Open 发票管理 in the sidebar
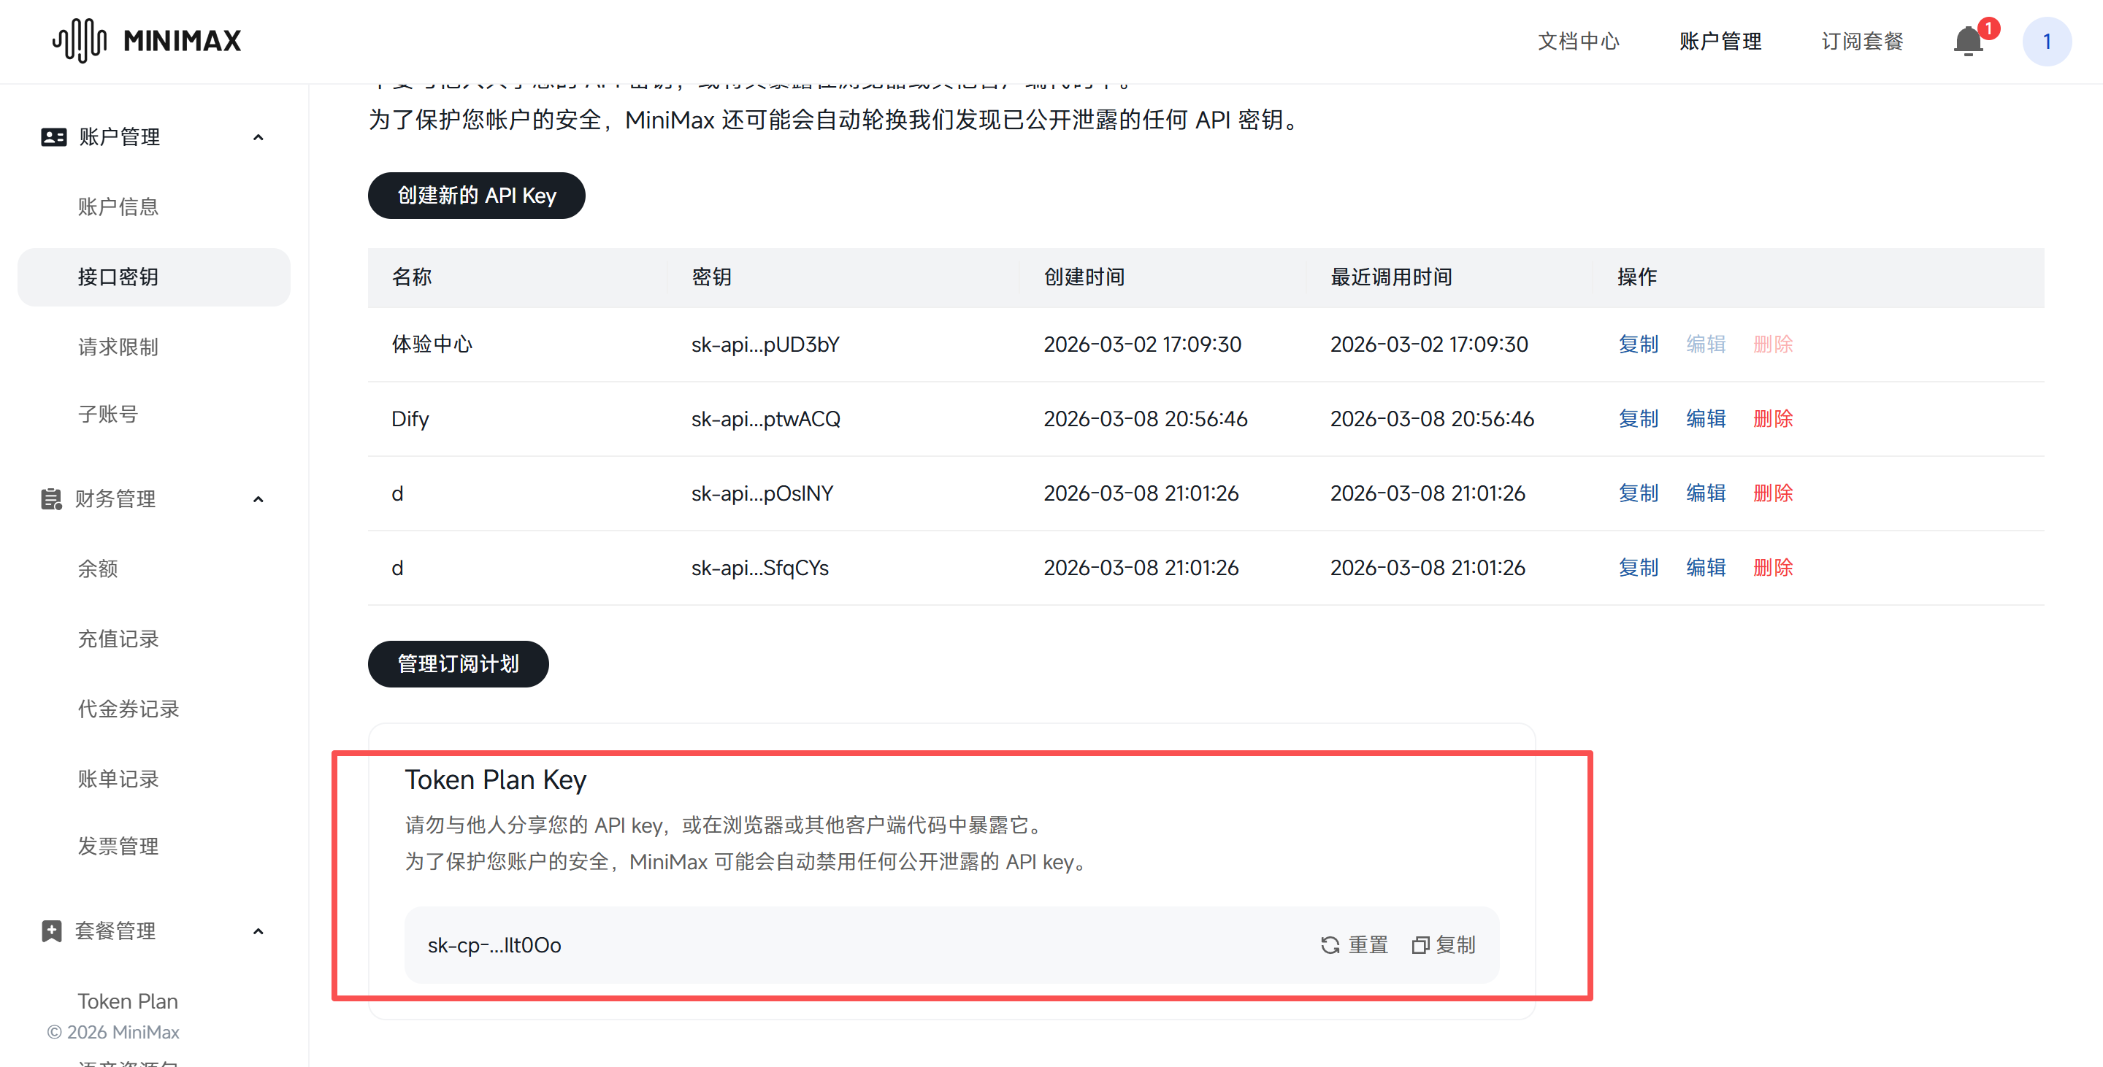This screenshot has height=1067, width=2103. point(118,846)
